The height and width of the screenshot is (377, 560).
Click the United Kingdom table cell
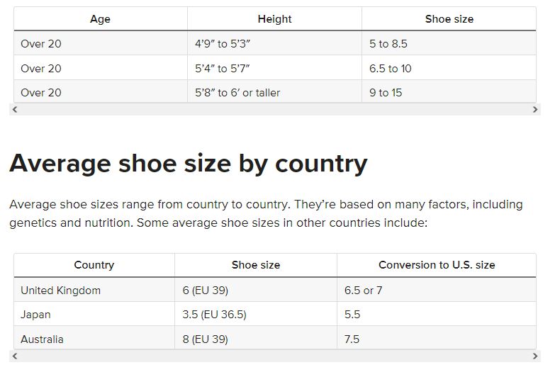pos(61,290)
